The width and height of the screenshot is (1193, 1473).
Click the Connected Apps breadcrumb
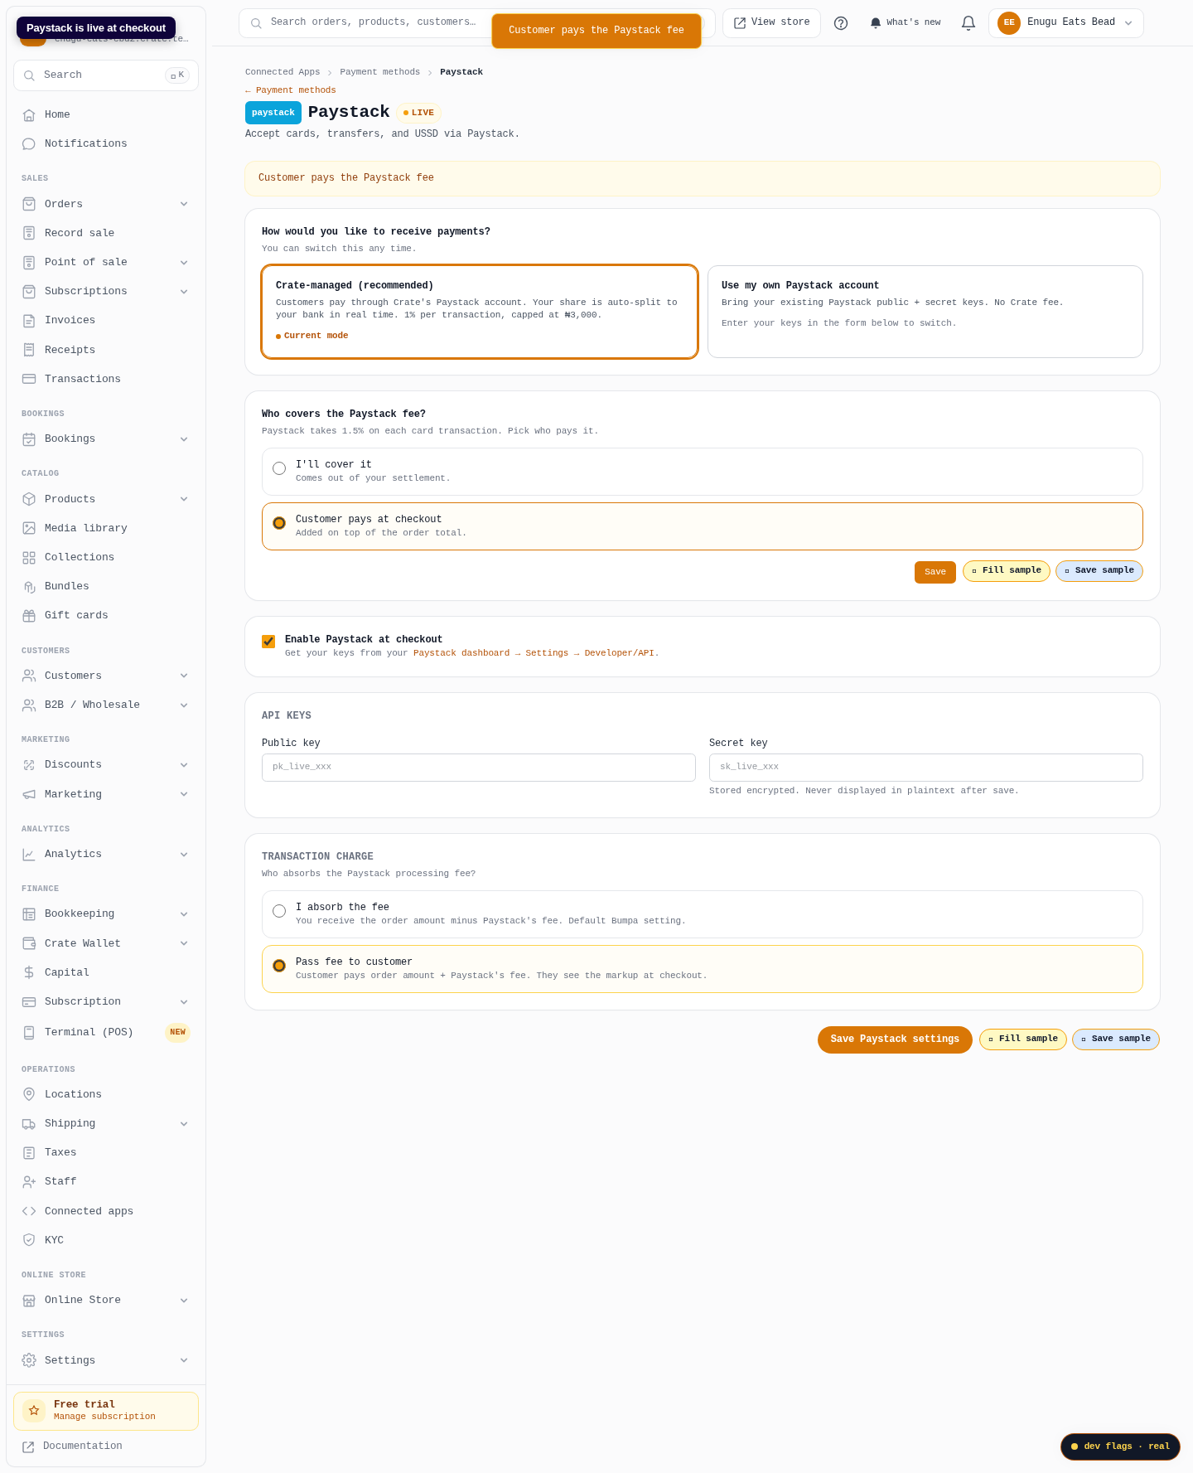[x=283, y=72]
